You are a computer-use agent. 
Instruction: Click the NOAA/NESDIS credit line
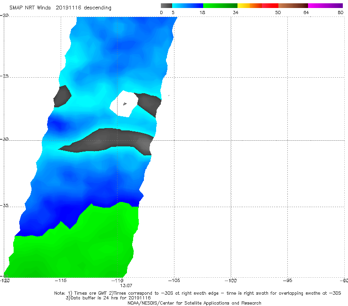click(x=194, y=303)
